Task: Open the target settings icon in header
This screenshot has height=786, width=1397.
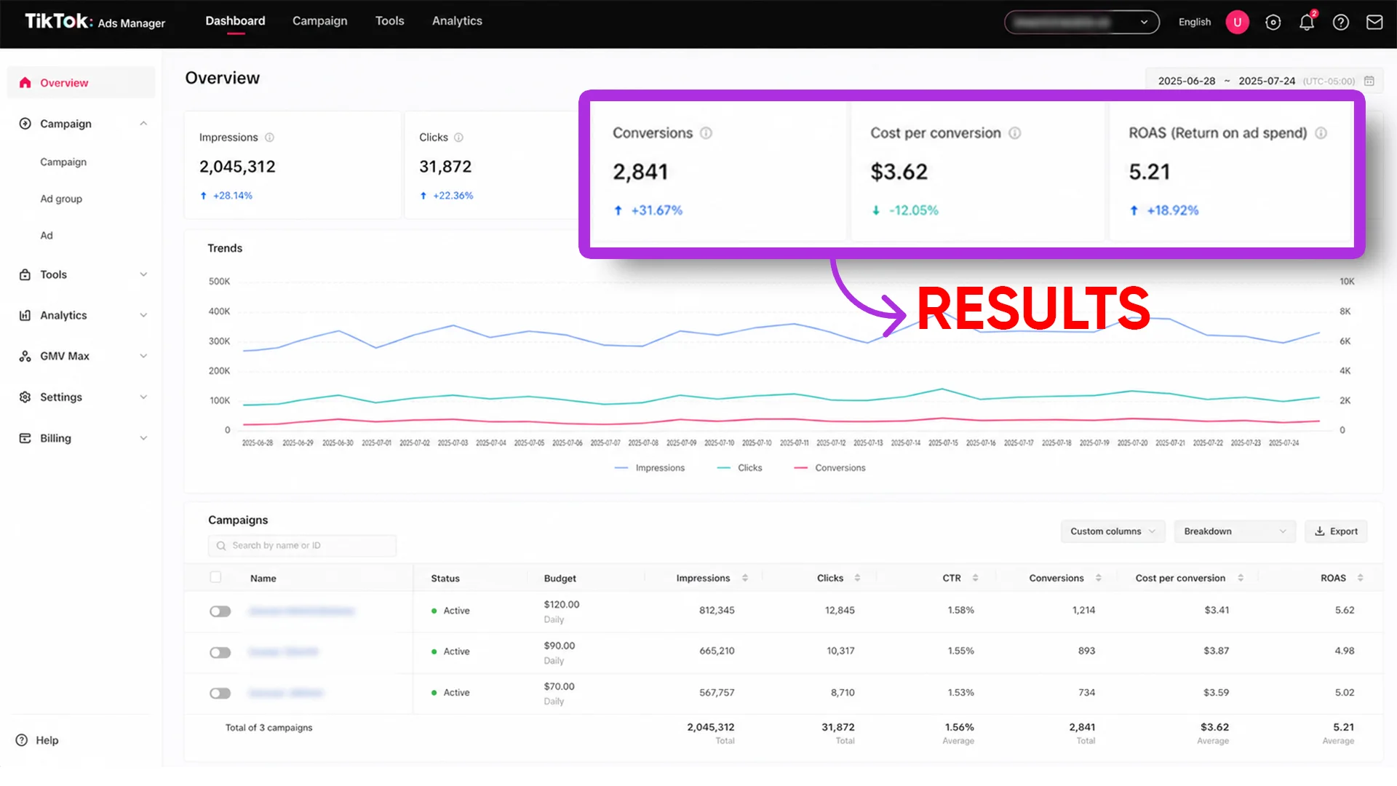Action: 1273,23
